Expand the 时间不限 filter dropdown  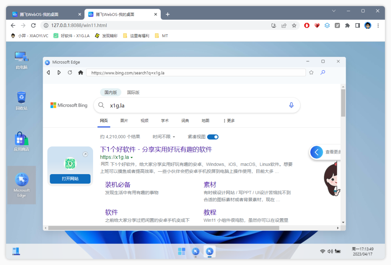[x=164, y=137]
